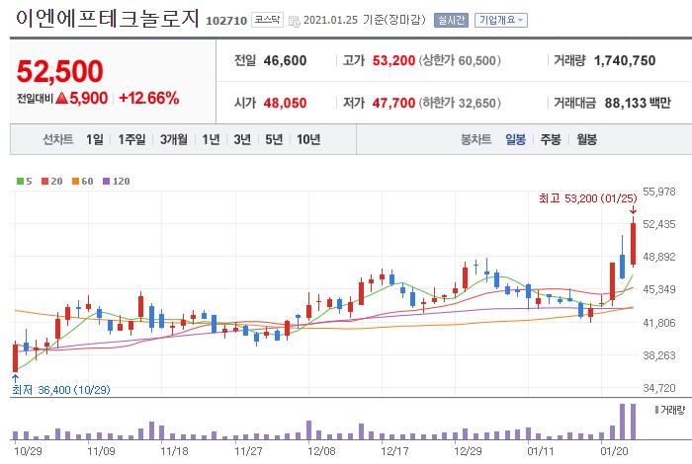Click the 45,349 price axis label
This screenshot has width=692, height=464.
[659, 289]
